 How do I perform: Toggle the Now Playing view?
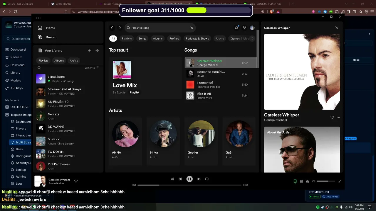pyautogui.click(x=295, y=181)
